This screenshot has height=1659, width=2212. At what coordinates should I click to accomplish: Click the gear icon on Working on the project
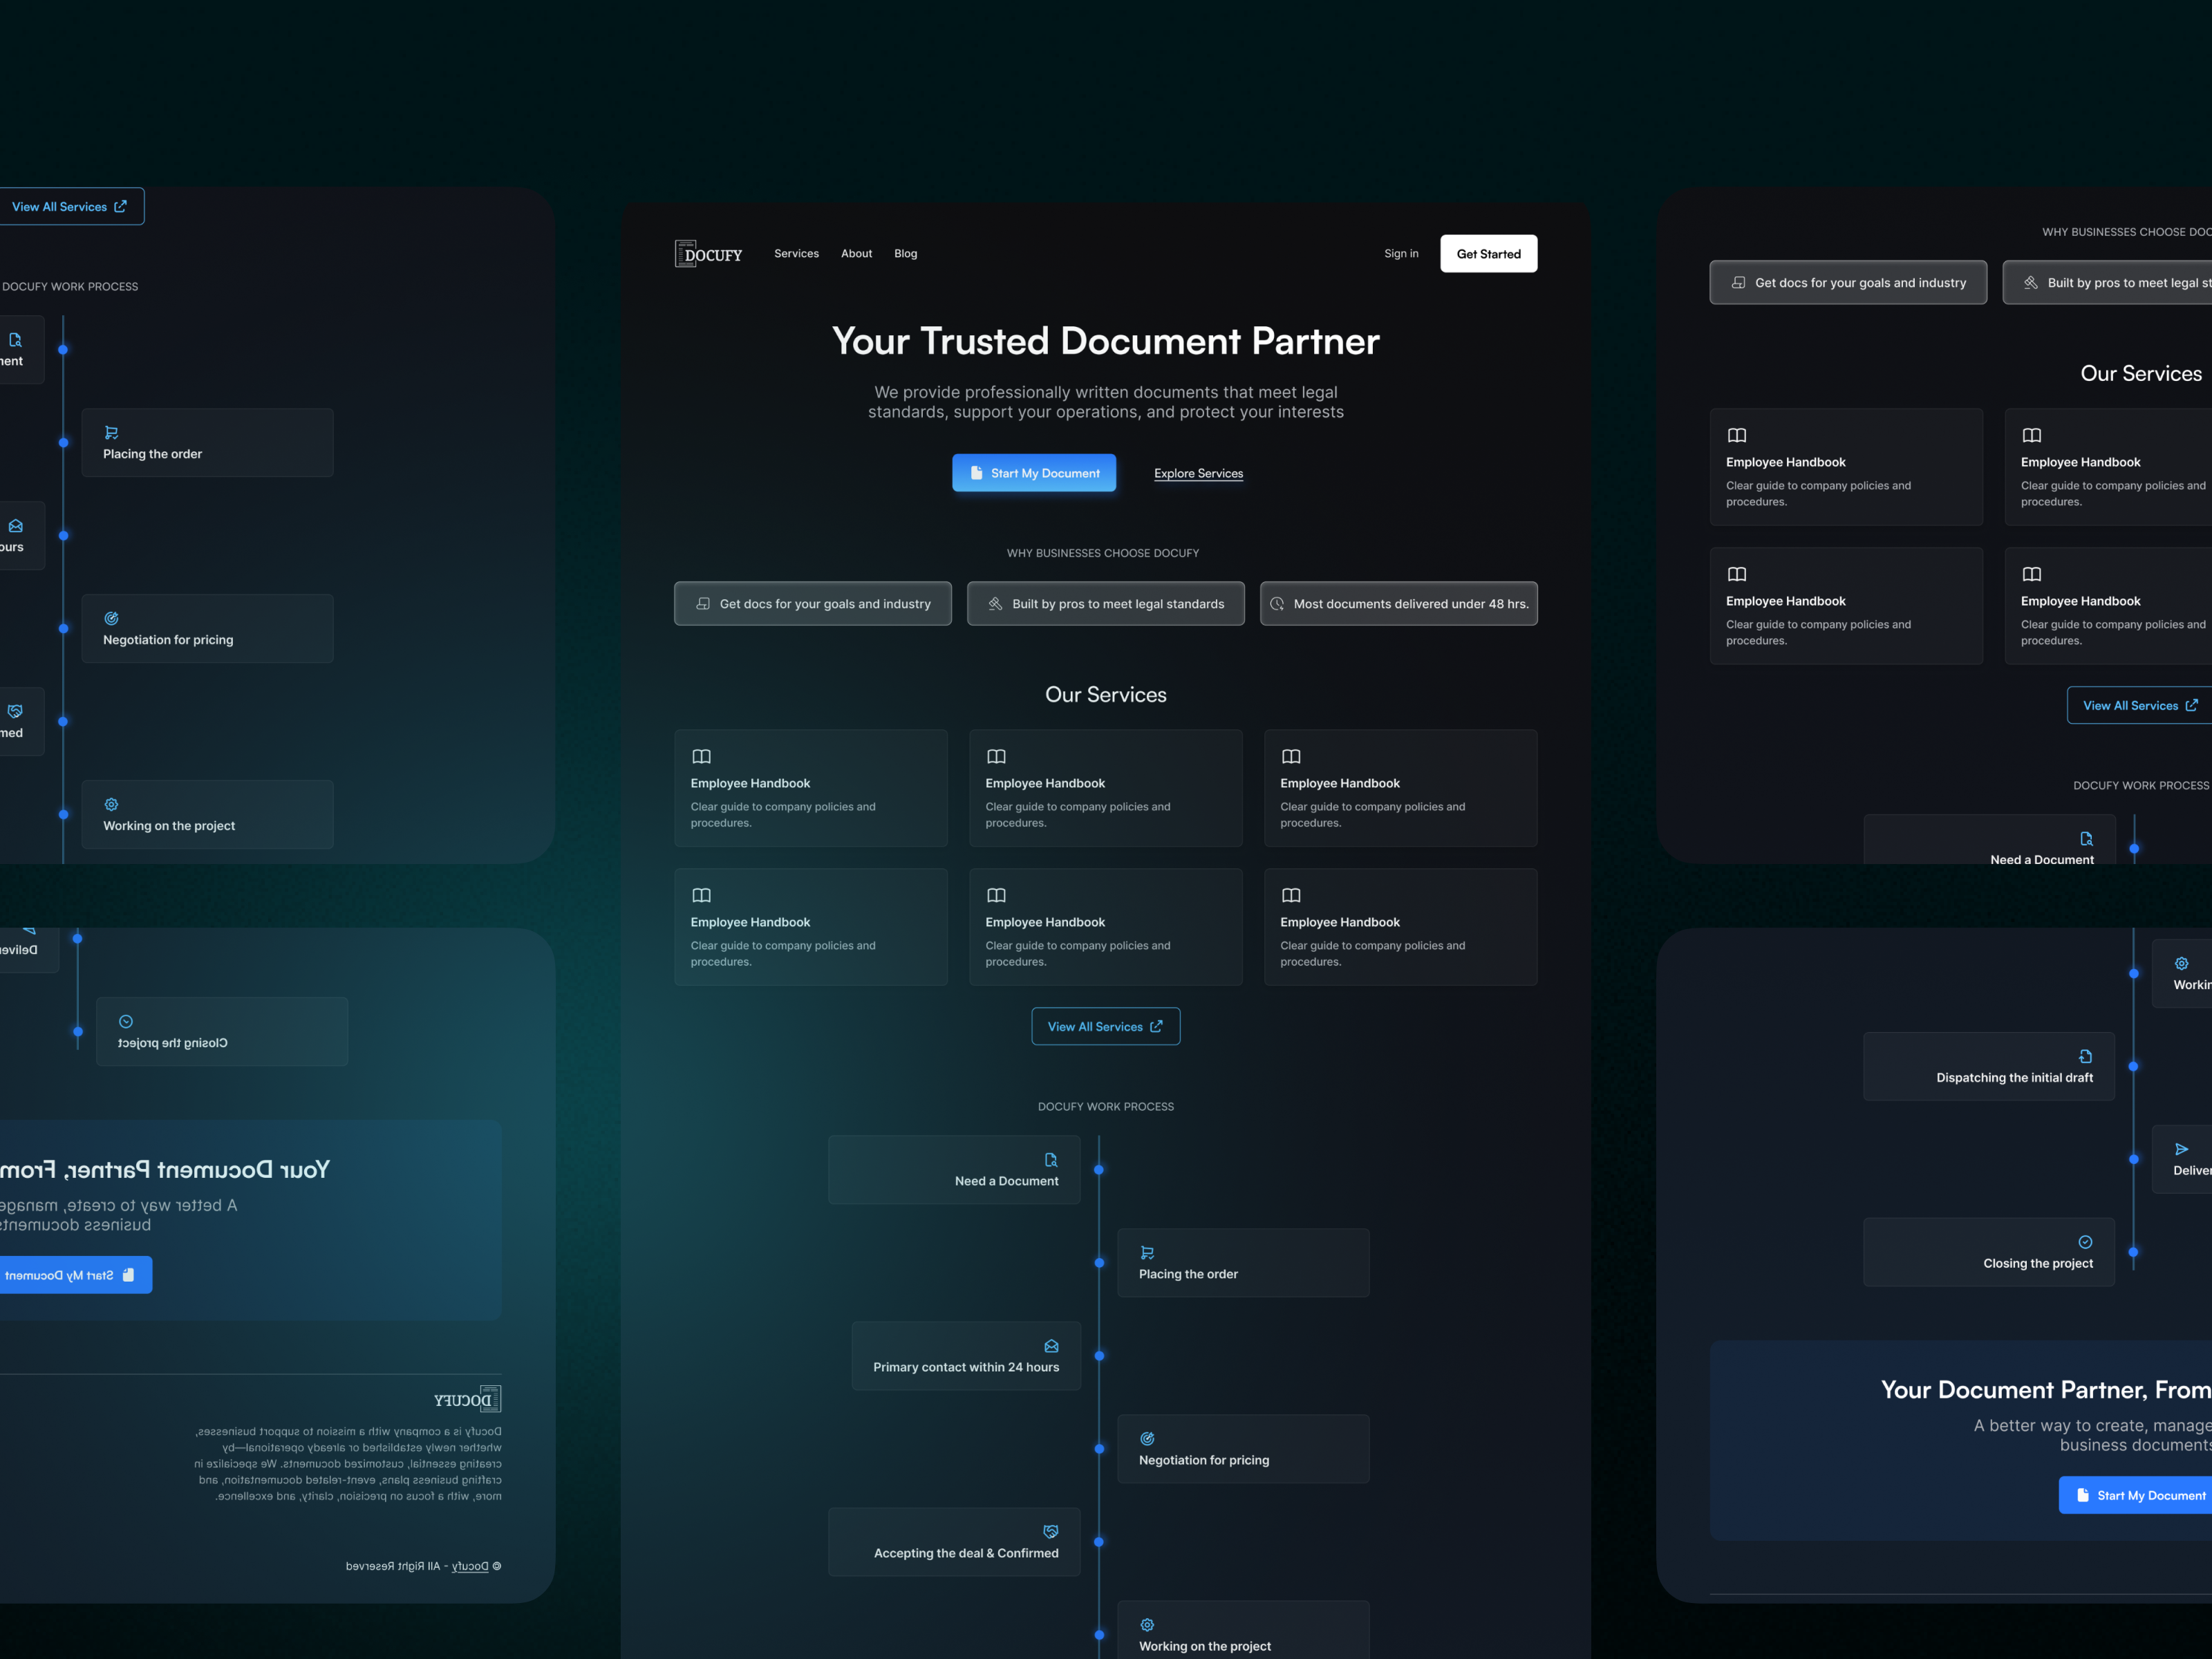[x=1147, y=1624]
